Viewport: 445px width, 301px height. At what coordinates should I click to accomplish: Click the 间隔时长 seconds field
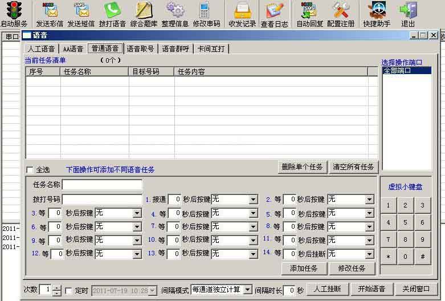[x=289, y=290]
